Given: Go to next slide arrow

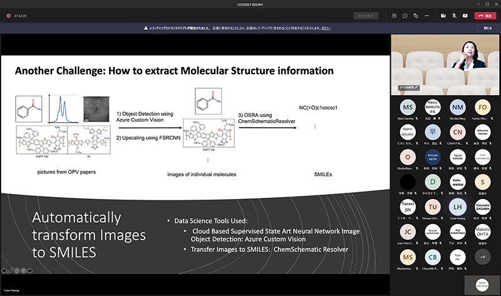Looking at the screenshot, I should coord(29,271).
